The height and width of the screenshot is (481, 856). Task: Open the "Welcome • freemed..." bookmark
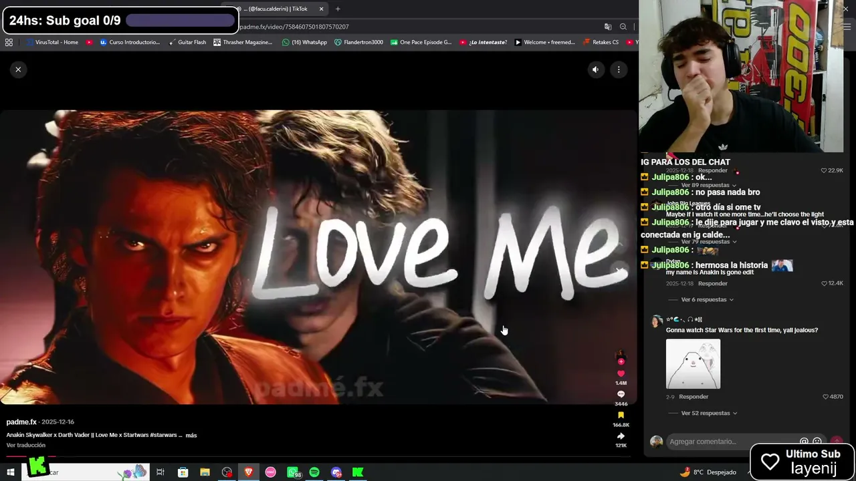click(544, 42)
